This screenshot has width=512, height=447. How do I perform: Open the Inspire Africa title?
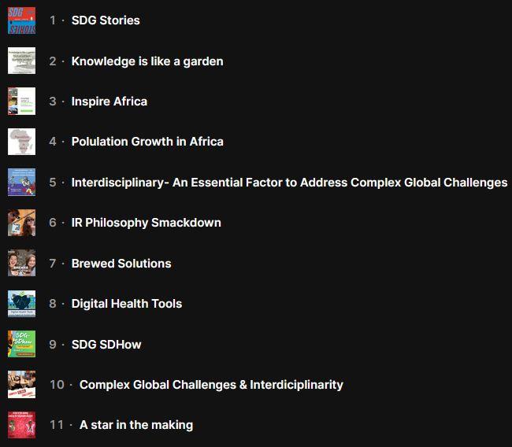[x=109, y=102]
